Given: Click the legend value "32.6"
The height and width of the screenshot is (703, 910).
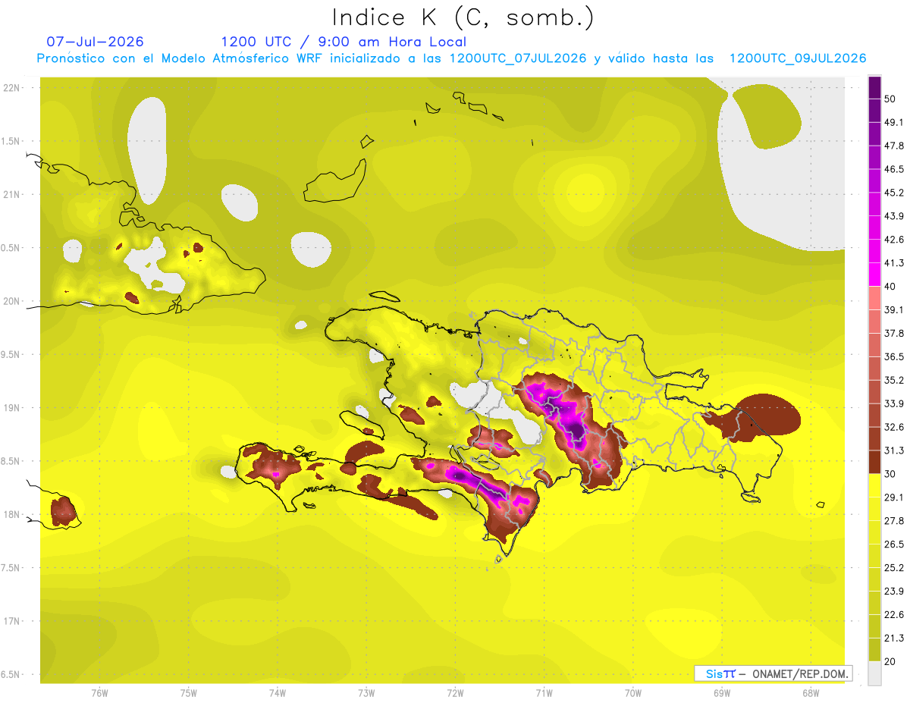Looking at the screenshot, I should [895, 427].
